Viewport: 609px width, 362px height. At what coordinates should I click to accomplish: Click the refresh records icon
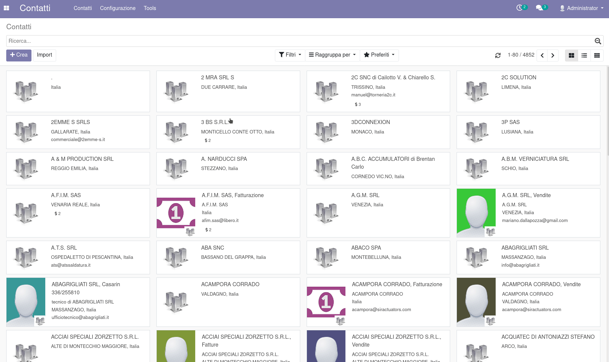[498, 55]
